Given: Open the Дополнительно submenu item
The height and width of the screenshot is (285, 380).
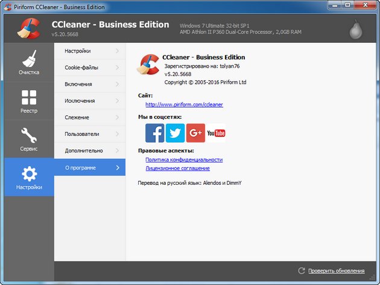Looking at the screenshot, I should coord(90,150).
